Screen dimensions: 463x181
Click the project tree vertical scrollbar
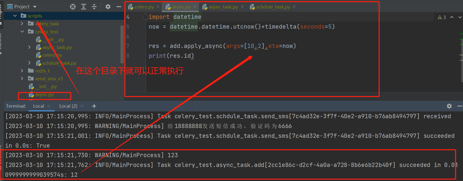[x=122, y=44]
